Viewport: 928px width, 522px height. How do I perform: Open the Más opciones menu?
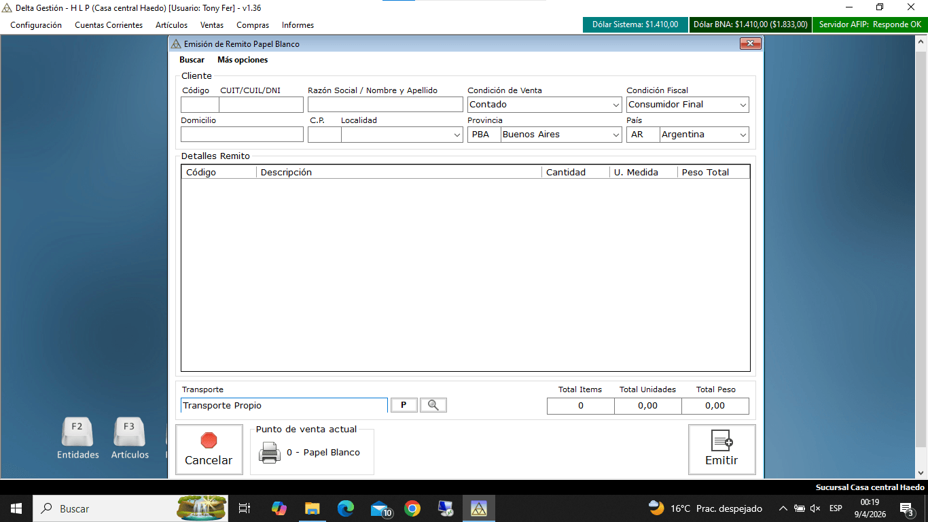(x=243, y=60)
